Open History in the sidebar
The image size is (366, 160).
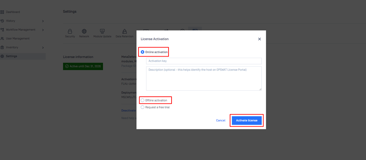click(11, 21)
